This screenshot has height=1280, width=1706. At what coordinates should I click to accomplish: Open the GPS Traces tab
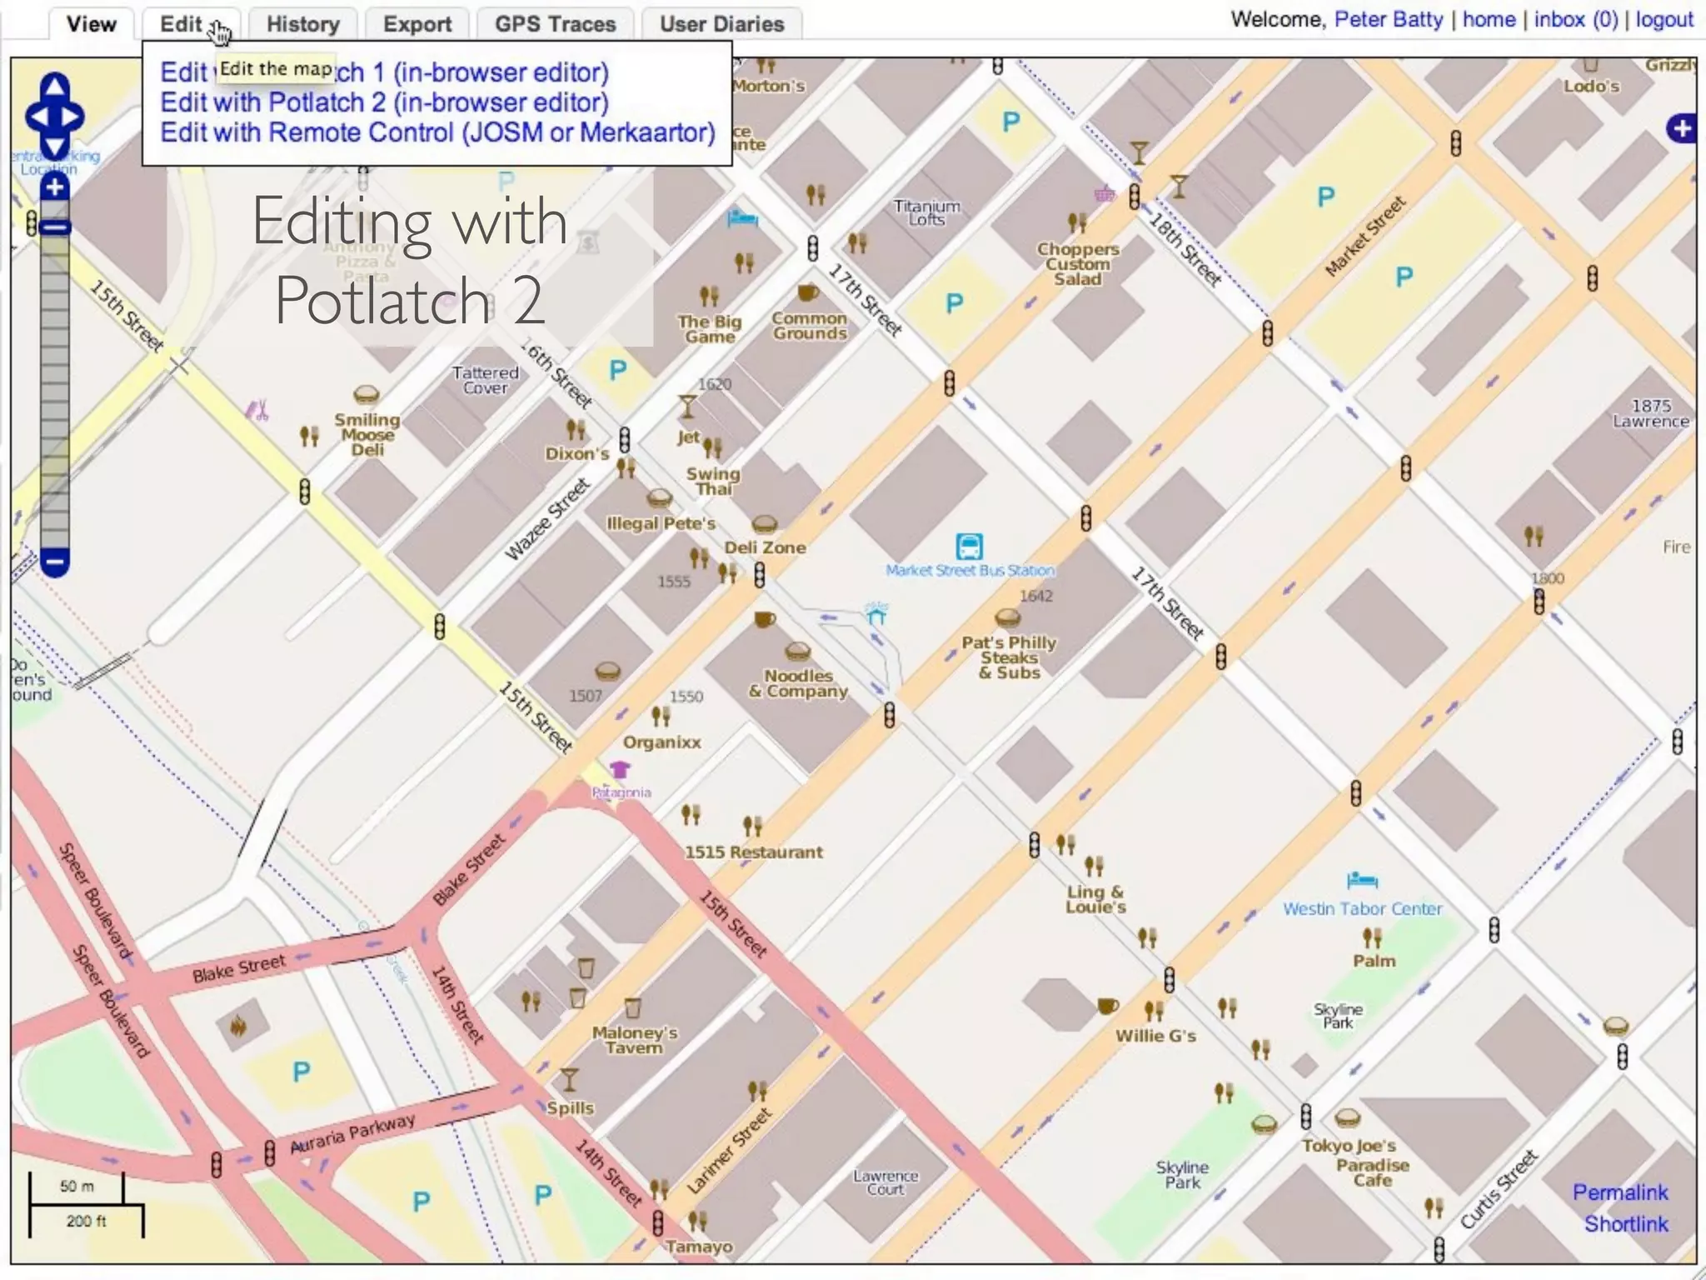(555, 24)
